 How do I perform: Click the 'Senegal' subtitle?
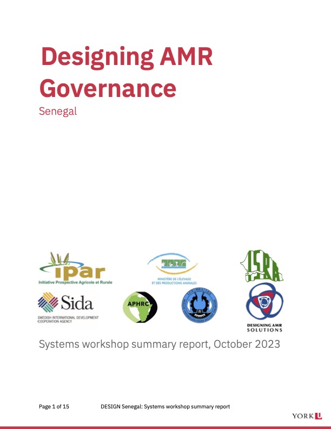[x=58, y=111]
